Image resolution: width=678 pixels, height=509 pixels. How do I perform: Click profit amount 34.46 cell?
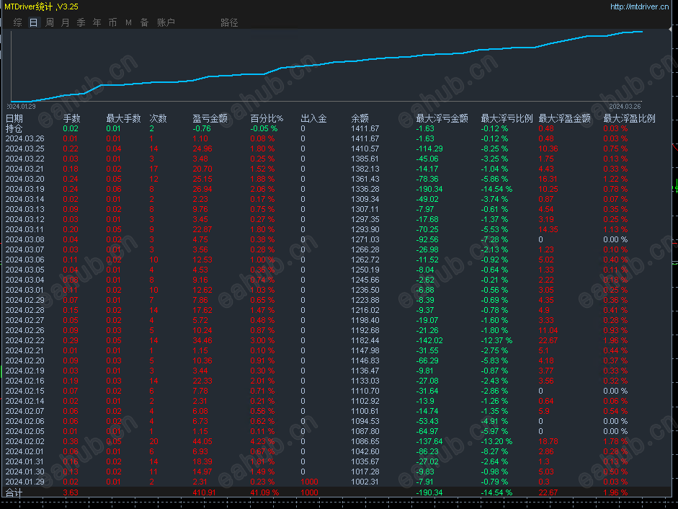coord(202,340)
